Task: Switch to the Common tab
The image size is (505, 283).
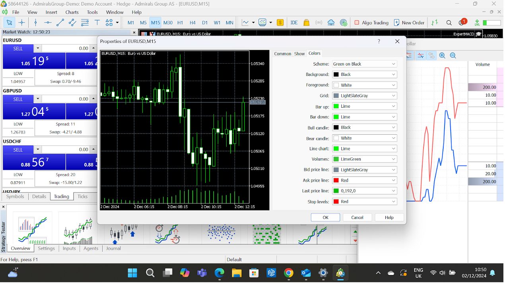Action: pyautogui.click(x=283, y=54)
